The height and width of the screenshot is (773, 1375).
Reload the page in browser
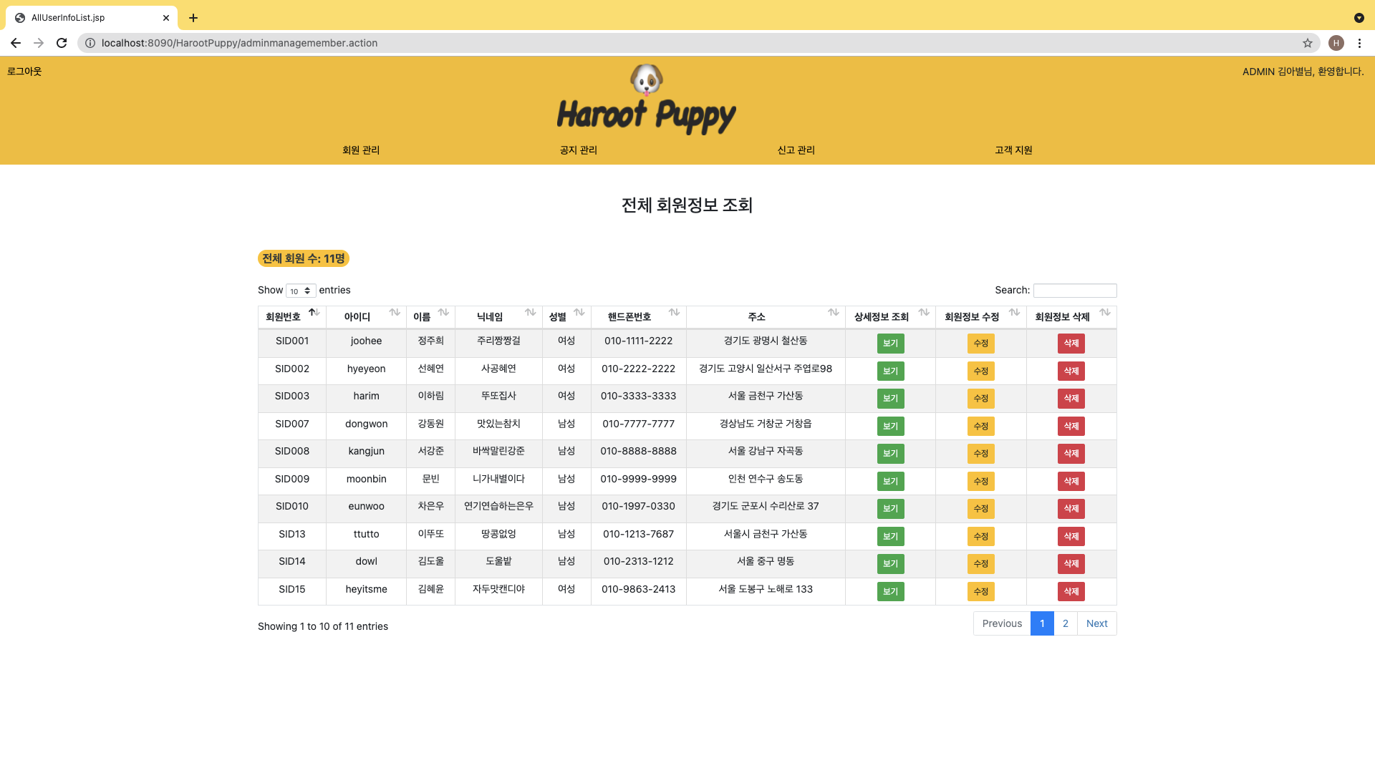tap(62, 43)
